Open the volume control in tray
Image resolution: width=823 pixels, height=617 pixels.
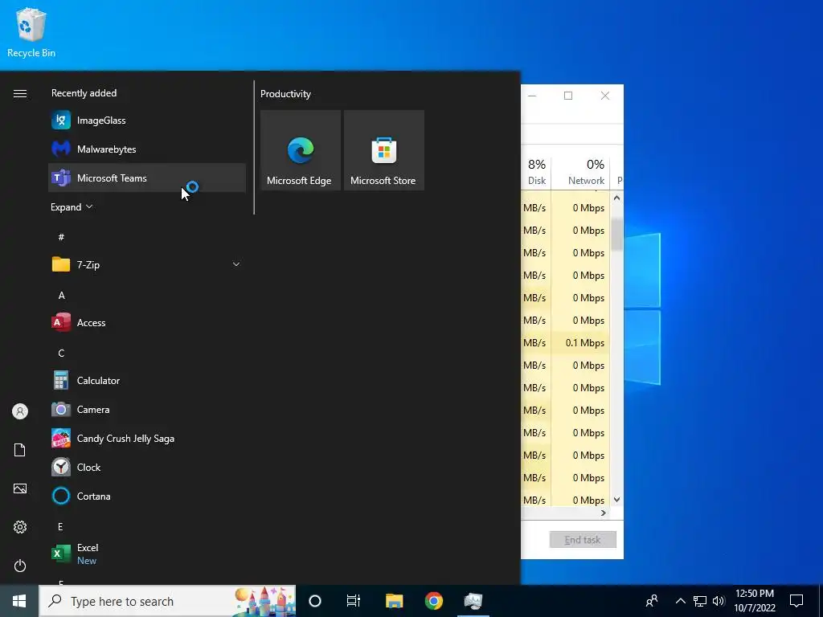pyautogui.click(x=719, y=601)
